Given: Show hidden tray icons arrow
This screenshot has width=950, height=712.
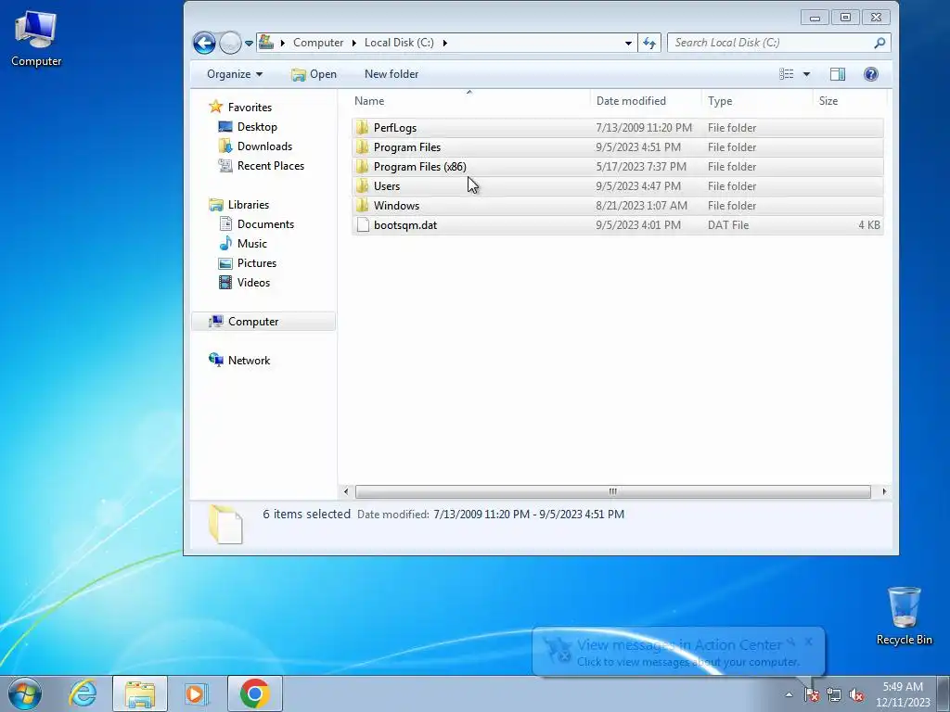Looking at the screenshot, I should coord(789,694).
